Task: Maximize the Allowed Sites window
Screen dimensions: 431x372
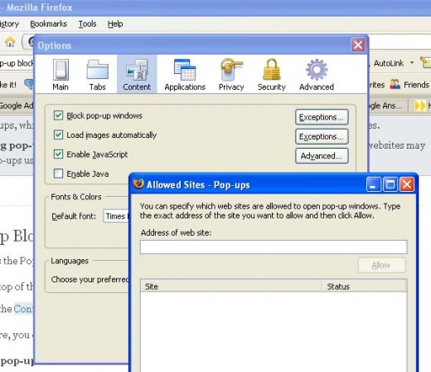Action: tap(390, 184)
